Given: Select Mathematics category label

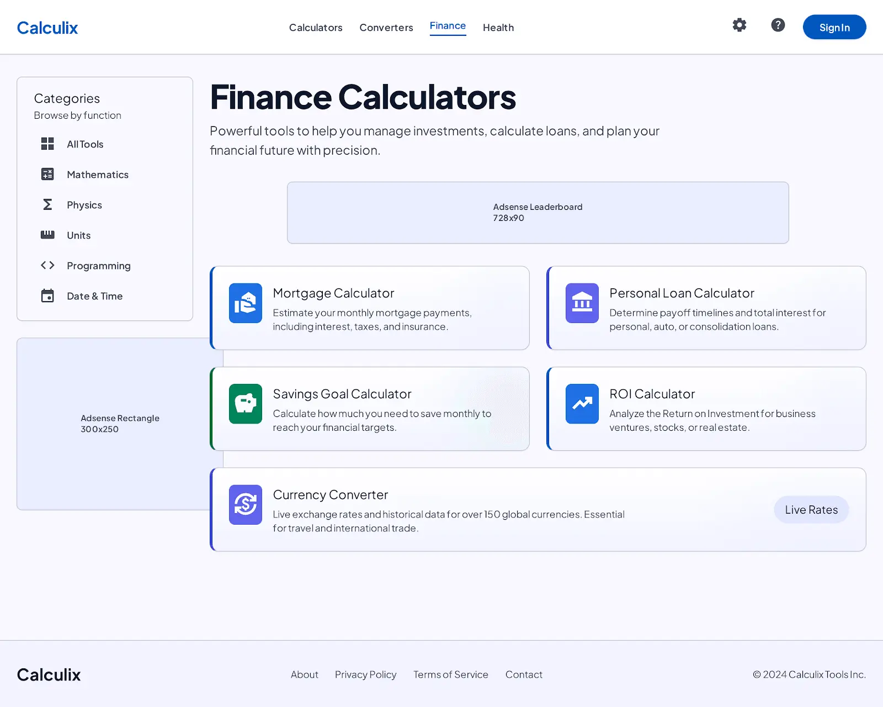Looking at the screenshot, I should tap(98, 175).
